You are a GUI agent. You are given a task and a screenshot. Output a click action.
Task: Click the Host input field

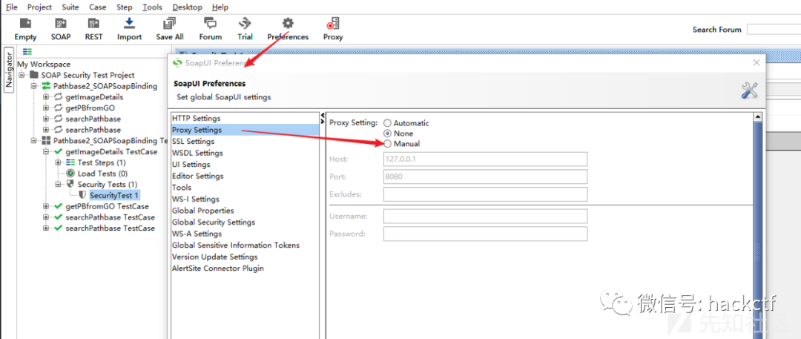[x=485, y=159]
